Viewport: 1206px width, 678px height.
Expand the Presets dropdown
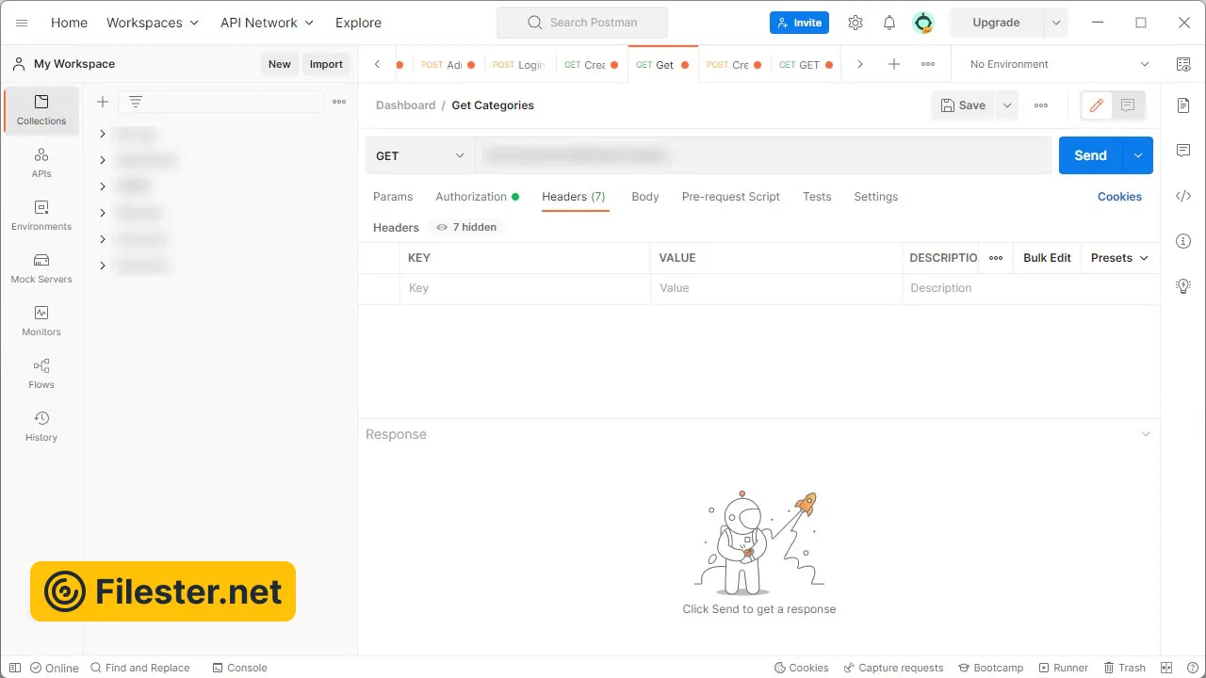click(1119, 258)
